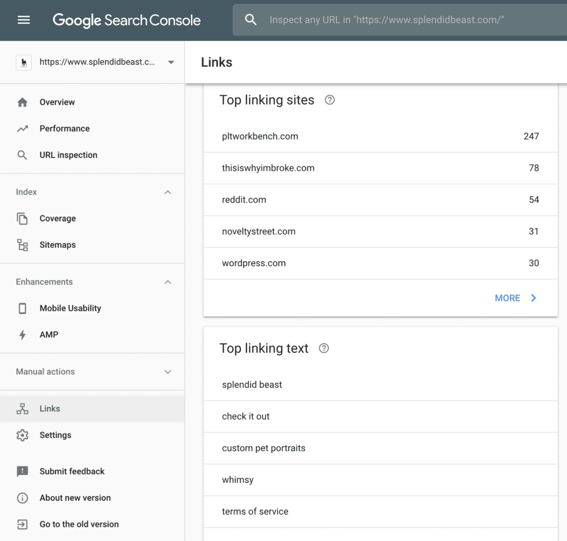Select the https://www.splendidbeast.c... property name
The image size is (567, 541).
coord(97,62)
